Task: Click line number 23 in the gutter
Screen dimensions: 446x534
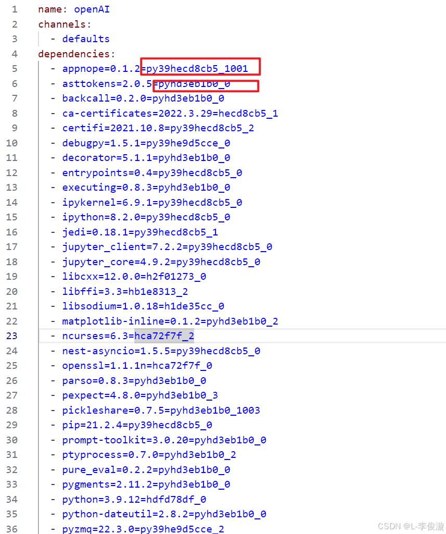Action: (x=11, y=336)
